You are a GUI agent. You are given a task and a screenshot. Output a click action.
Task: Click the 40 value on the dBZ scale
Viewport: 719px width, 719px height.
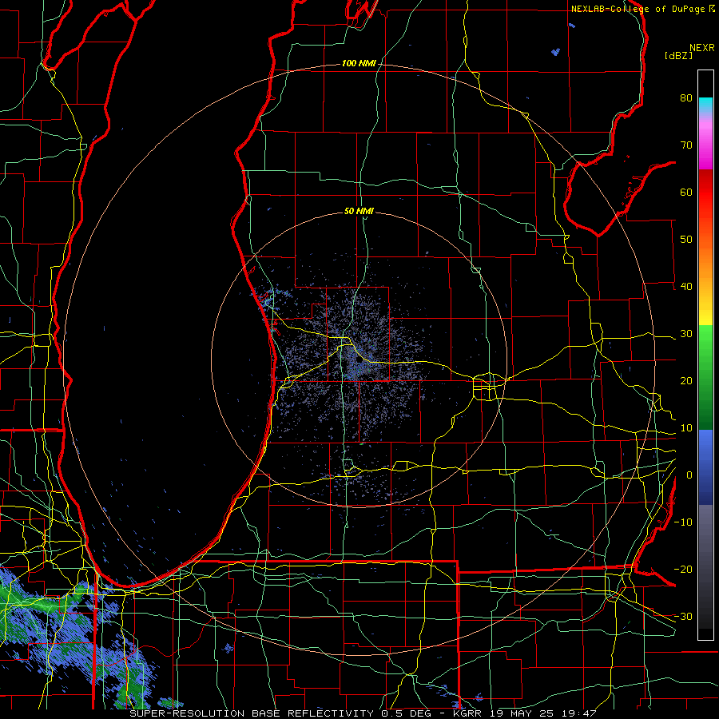tap(686, 286)
